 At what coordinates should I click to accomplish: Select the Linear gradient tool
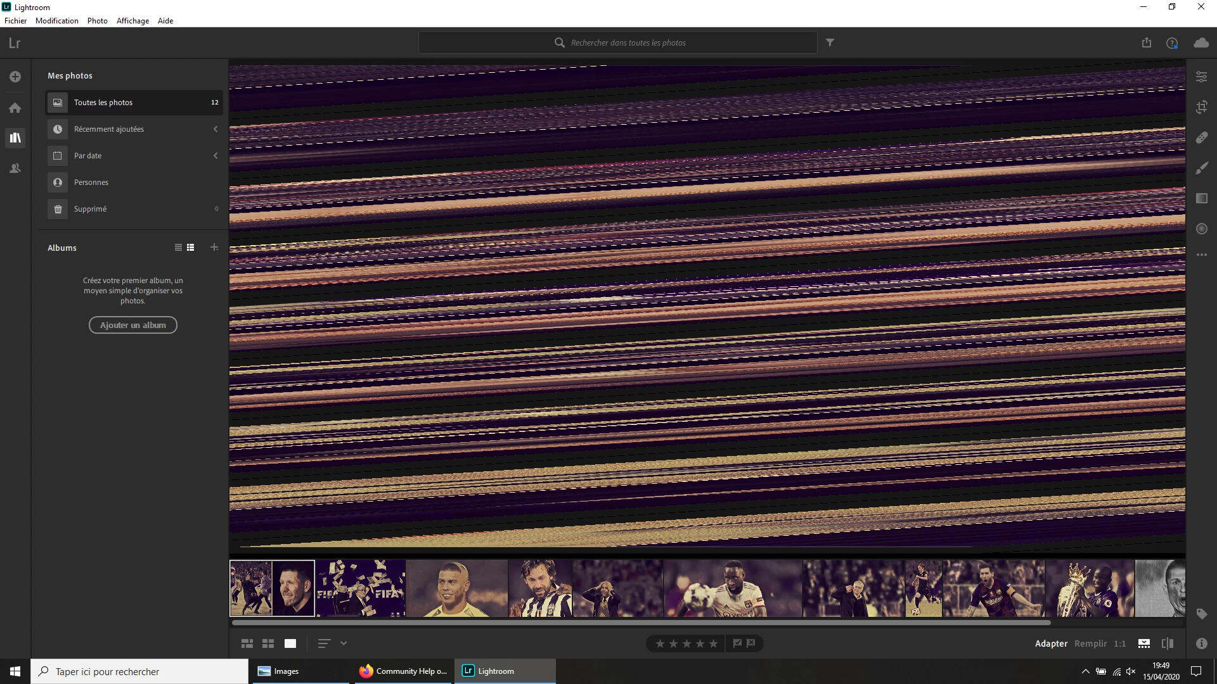click(1201, 198)
